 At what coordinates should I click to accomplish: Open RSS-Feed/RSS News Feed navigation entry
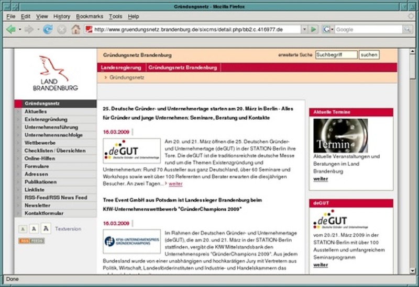point(56,198)
